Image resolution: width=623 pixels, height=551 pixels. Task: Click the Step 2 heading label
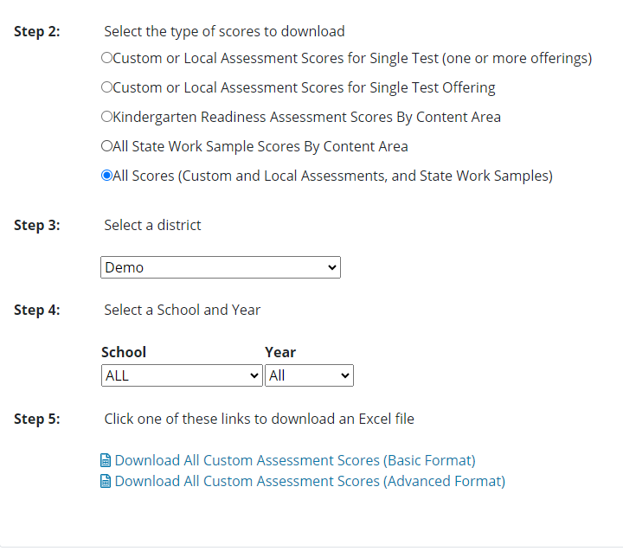37,32
